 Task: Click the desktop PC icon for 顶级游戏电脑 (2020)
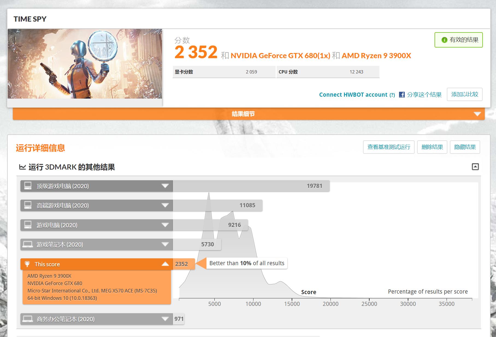[28, 186]
